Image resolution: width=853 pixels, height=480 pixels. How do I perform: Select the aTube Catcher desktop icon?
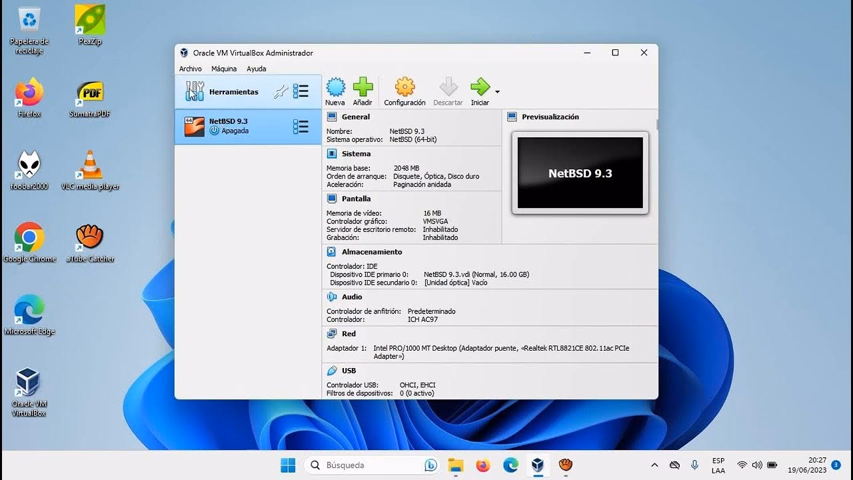pos(90,243)
